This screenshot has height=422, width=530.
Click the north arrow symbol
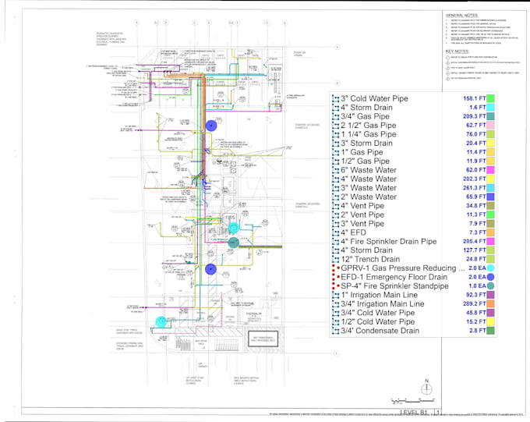click(x=426, y=388)
